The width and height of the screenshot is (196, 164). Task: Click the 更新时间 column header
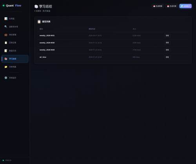click(x=92, y=29)
